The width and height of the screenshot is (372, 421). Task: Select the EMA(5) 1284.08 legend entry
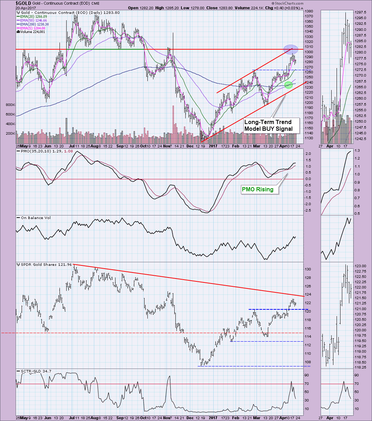click(x=31, y=28)
